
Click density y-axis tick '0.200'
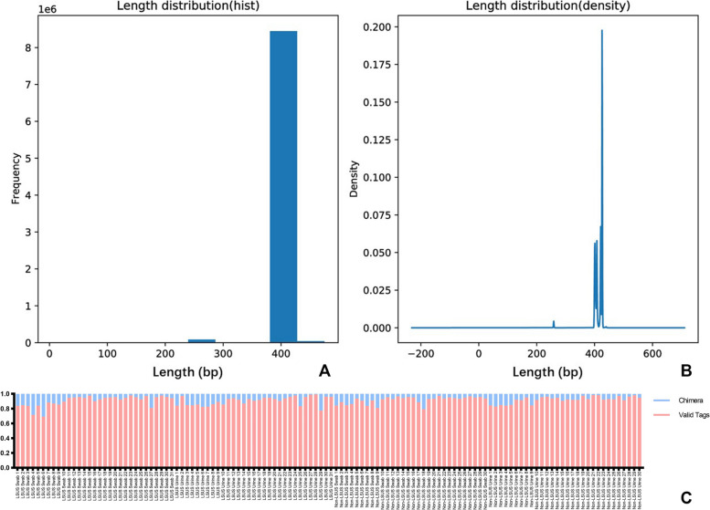pyautogui.click(x=377, y=27)
